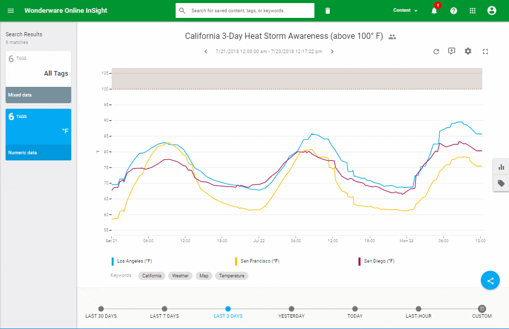Open the notifications bell
Viewport: 509px width, 329px height.
click(434, 11)
